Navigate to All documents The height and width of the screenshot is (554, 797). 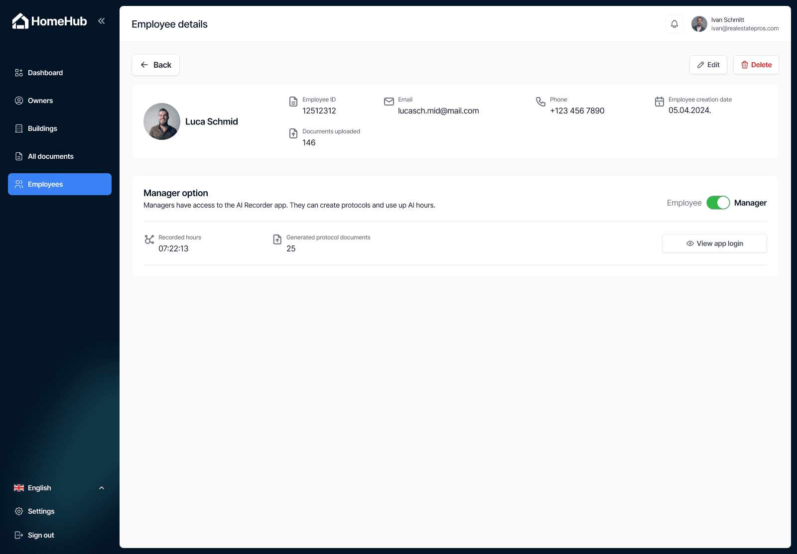point(60,156)
